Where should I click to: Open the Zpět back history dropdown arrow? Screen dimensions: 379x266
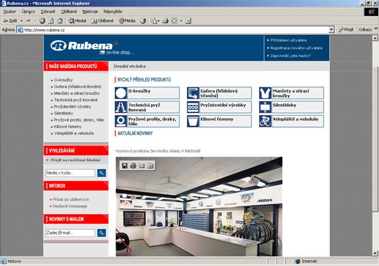(x=20, y=21)
